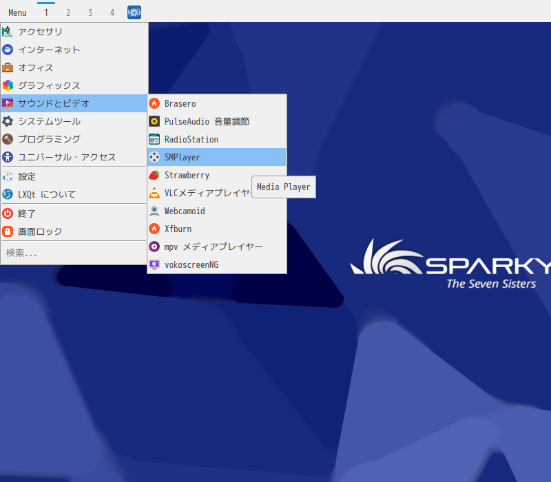Open the アクセサリ submenu
The height and width of the screenshot is (482, 551).
[74, 32]
